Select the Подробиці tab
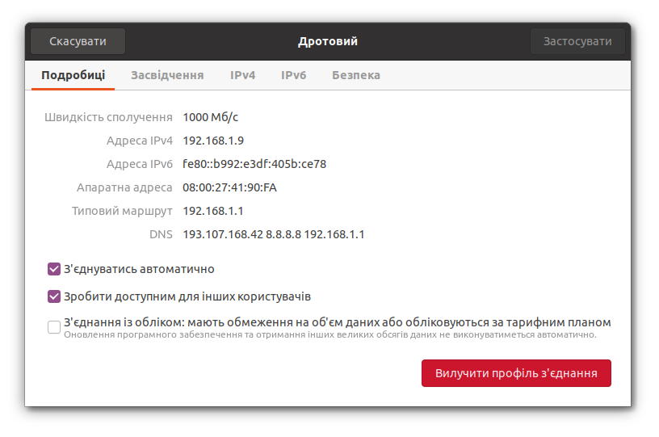The image size is (659, 437). pos(73,75)
